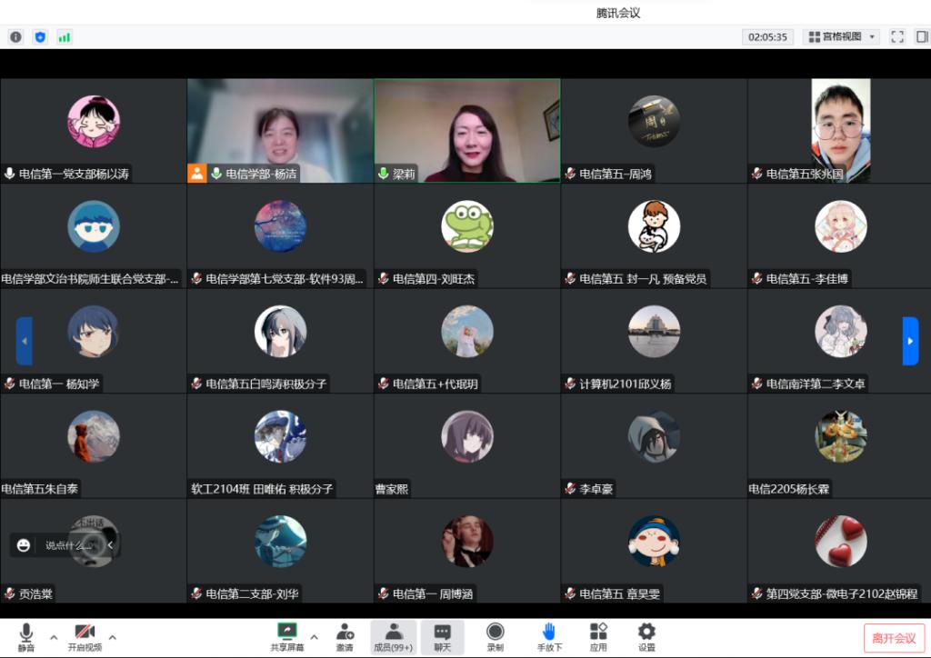931x658 pixels.
Task: Toggle the side panel icon at top right
Action: tap(922, 36)
